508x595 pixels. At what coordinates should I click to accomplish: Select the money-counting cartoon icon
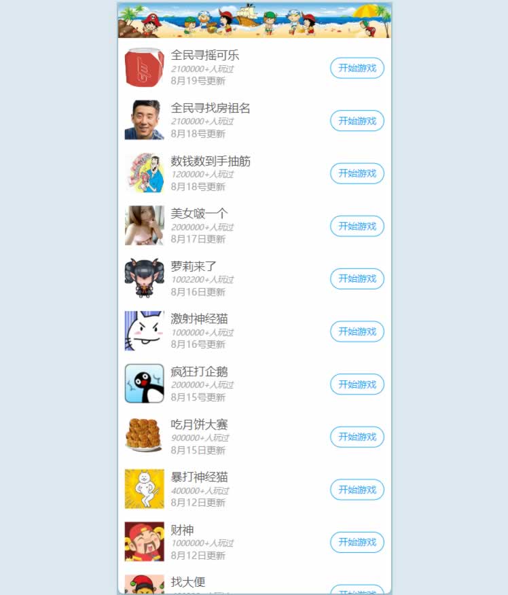coord(144,173)
